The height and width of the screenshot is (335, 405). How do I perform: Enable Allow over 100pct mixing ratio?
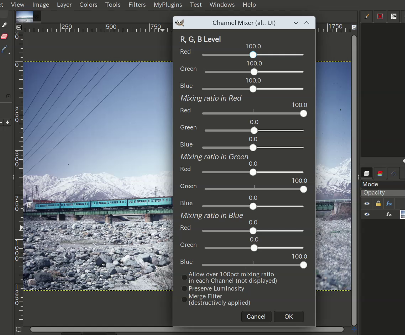pyautogui.click(x=184, y=277)
